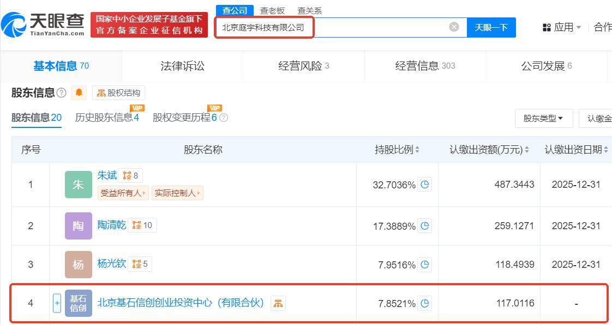Open the structure icon after 北京基石信创创业投资中心
The image size is (612, 325).
(x=278, y=303)
